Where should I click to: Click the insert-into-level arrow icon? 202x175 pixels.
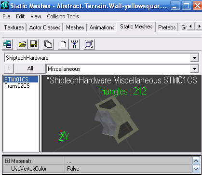[x=74, y=44]
